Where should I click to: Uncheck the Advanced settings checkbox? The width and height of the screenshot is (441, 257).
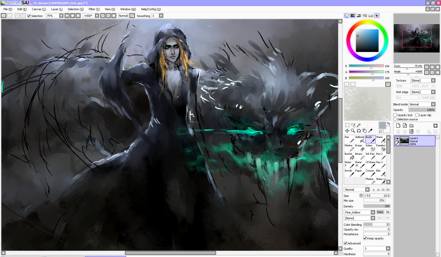[346, 243]
